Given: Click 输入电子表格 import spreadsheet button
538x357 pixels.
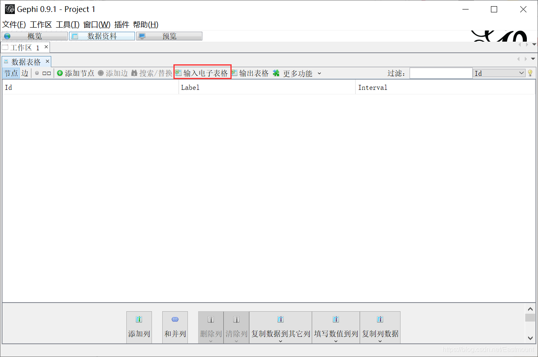Looking at the screenshot, I should (x=202, y=73).
